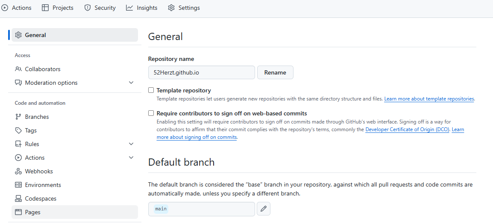The image size is (493, 224).
Task: Click the Webhooks icon in sidebar
Action: tap(18, 171)
